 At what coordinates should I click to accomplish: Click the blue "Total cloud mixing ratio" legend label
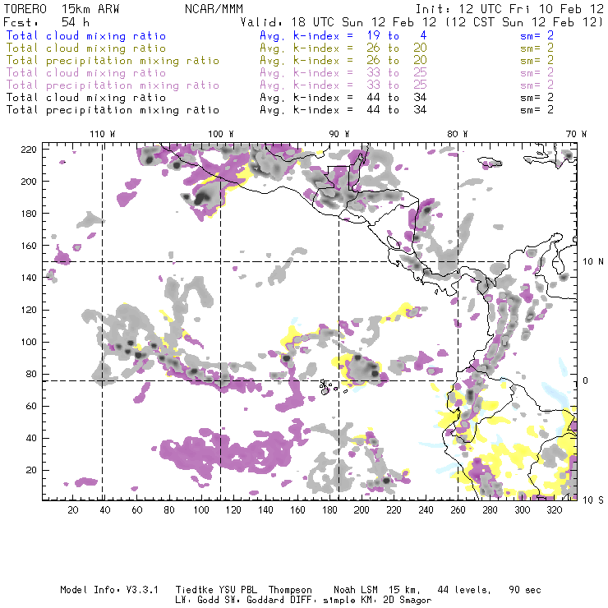86,35
